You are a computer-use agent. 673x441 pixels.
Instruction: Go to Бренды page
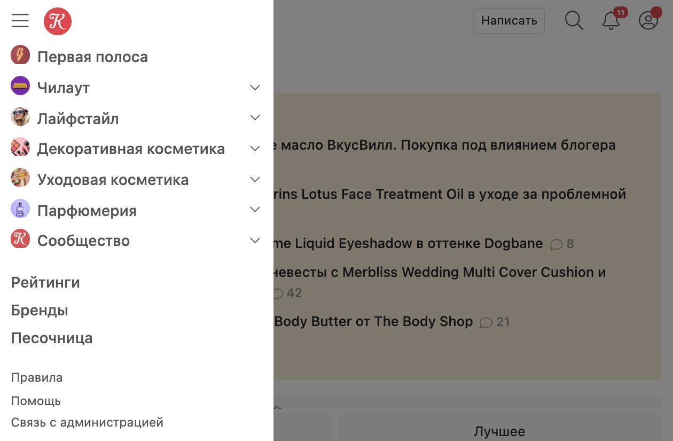pos(40,310)
